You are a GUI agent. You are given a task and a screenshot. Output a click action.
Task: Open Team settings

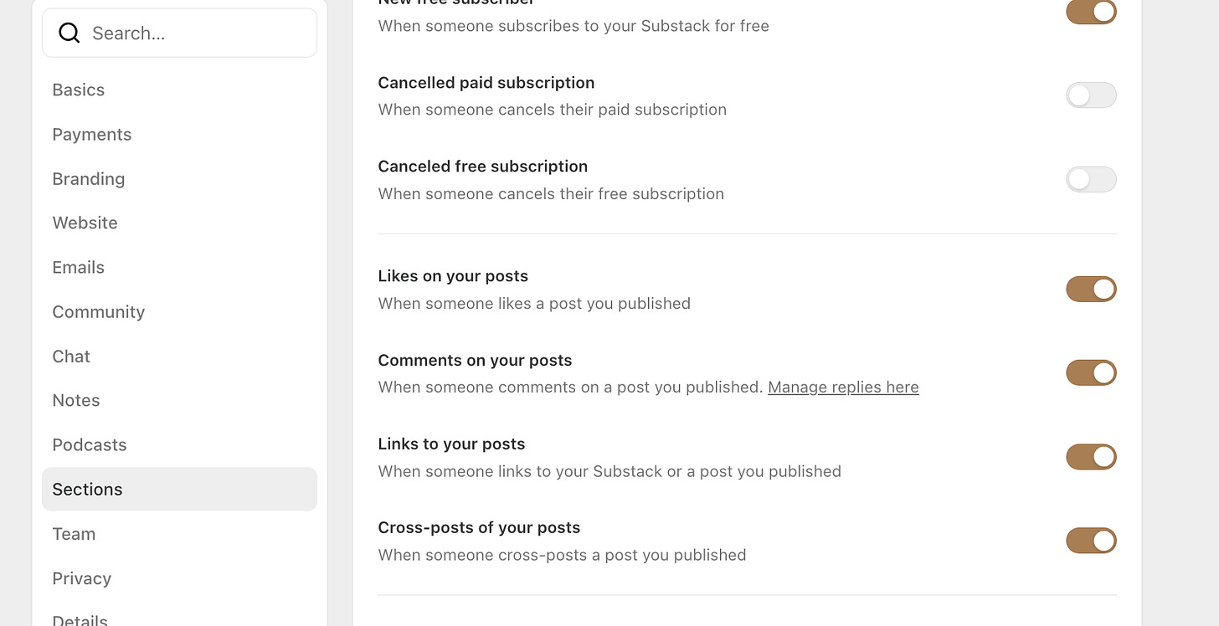[x=74, y=533]
